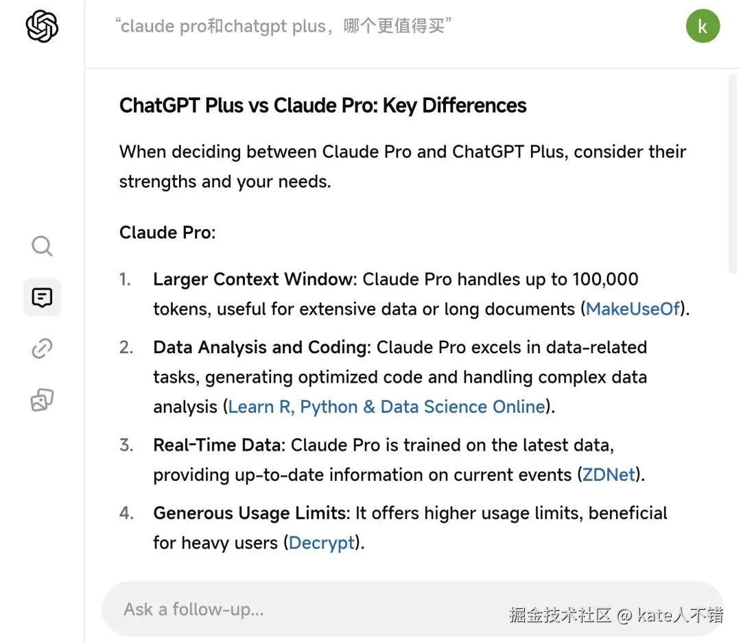Click the 'Larger Context Window' bold text

tap(254, 279)
